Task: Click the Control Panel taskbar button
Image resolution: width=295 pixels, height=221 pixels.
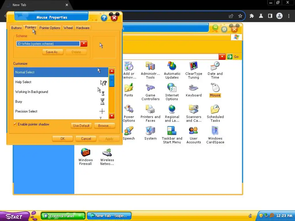Action: tap(63, 216)
